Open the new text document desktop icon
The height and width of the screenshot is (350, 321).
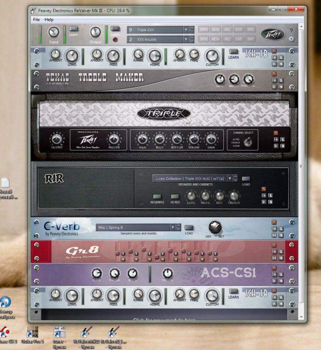[5, 188]
